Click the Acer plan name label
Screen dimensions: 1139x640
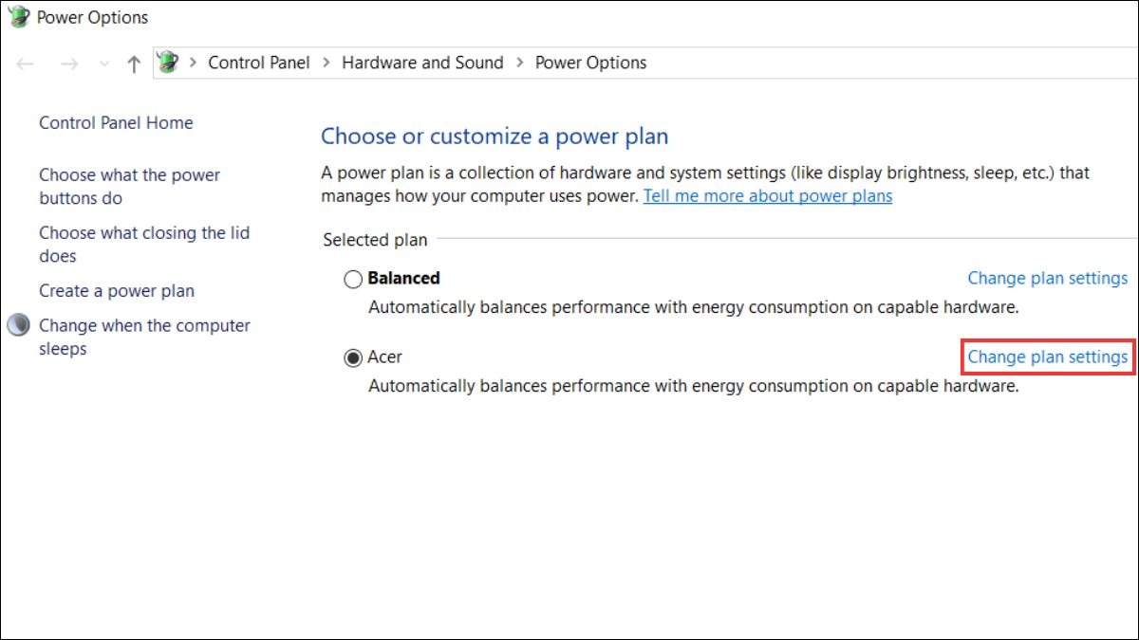tap(385, 357)
